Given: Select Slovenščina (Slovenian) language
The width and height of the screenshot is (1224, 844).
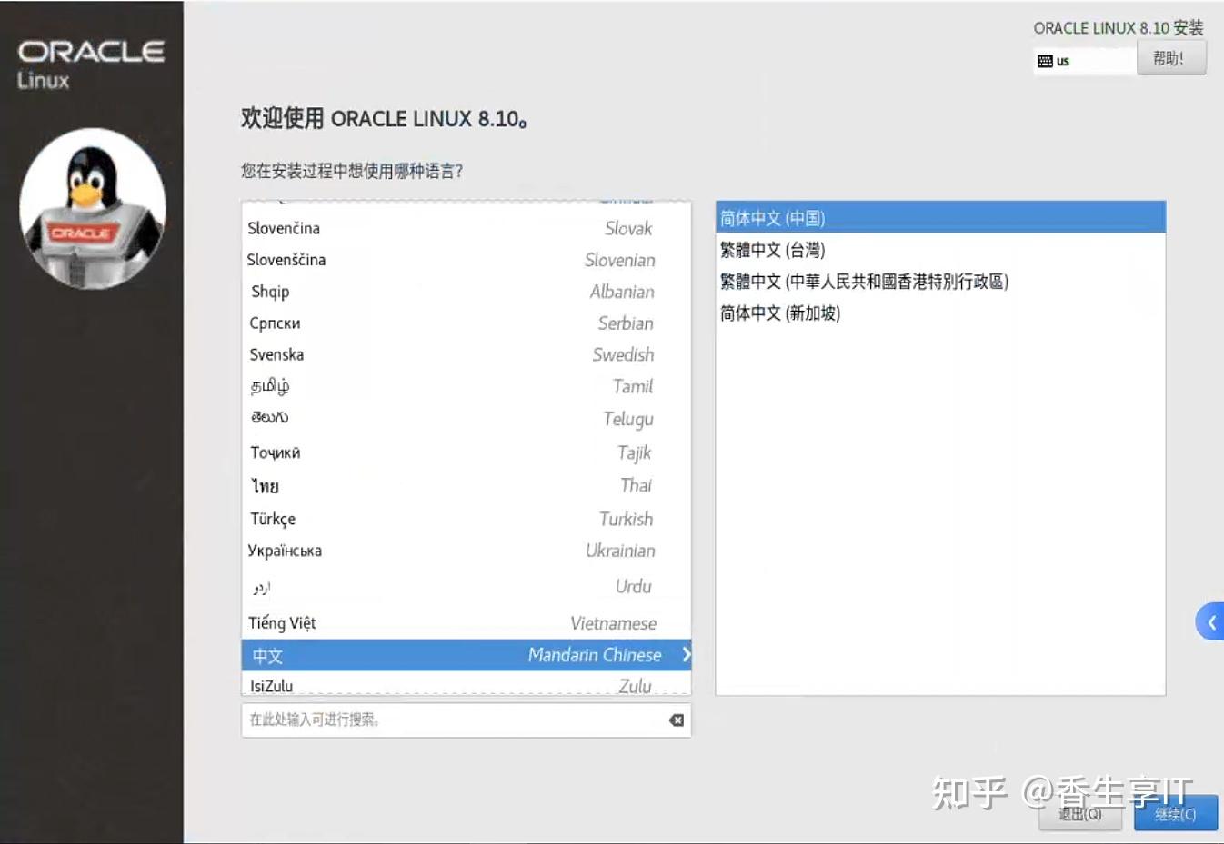Looking at the screenshot, I should (467, 260).
